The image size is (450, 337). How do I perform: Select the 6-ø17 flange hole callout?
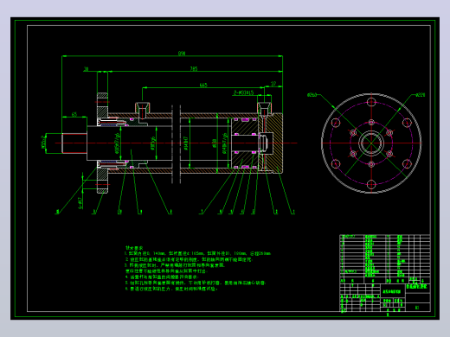coord(80,203)
